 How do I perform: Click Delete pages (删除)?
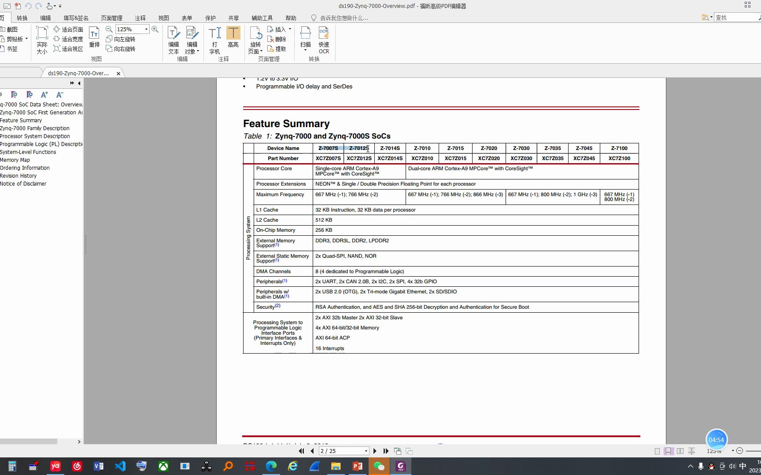[x=277, y=39]
